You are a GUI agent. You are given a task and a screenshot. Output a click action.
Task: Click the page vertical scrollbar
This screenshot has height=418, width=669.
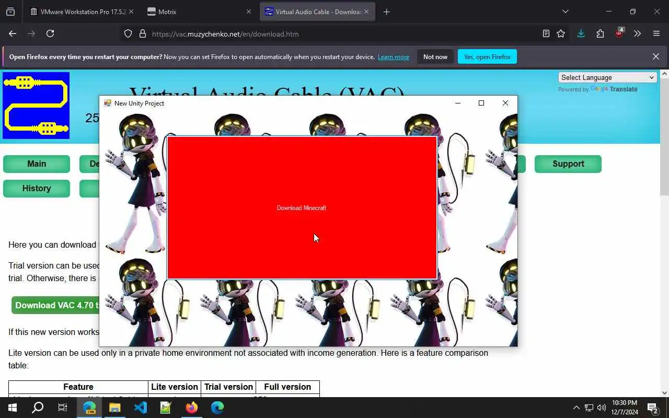pos(664,137)
